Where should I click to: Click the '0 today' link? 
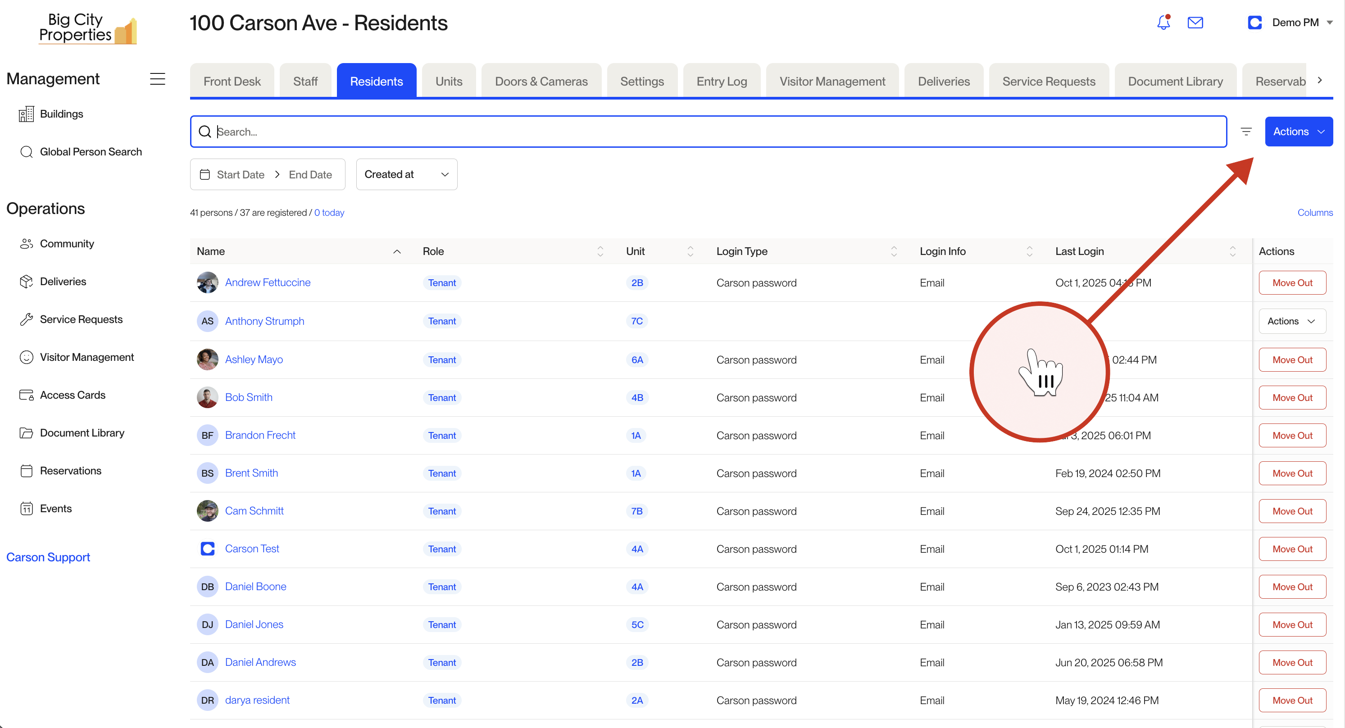click(329, 213)
